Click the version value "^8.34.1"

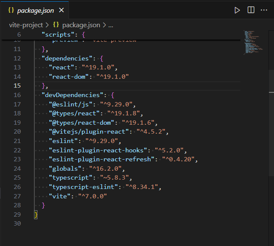[142, 187]
